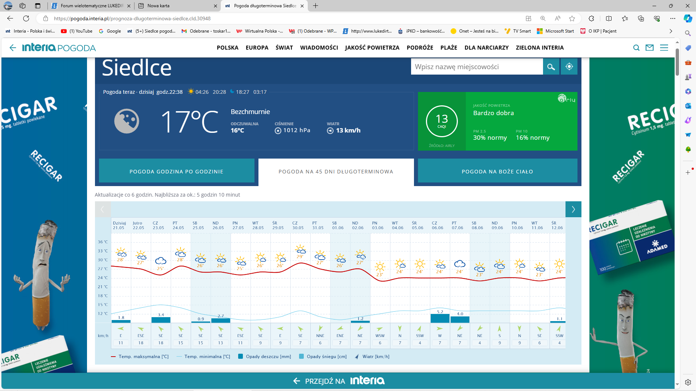This screenshot has height=391, width=696.
Task: Click the geolocation target icon button
Action: point(569,67)
